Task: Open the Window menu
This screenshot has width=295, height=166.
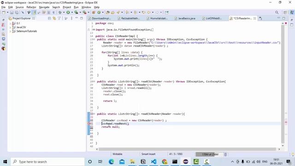Action: tap(86, 7)
